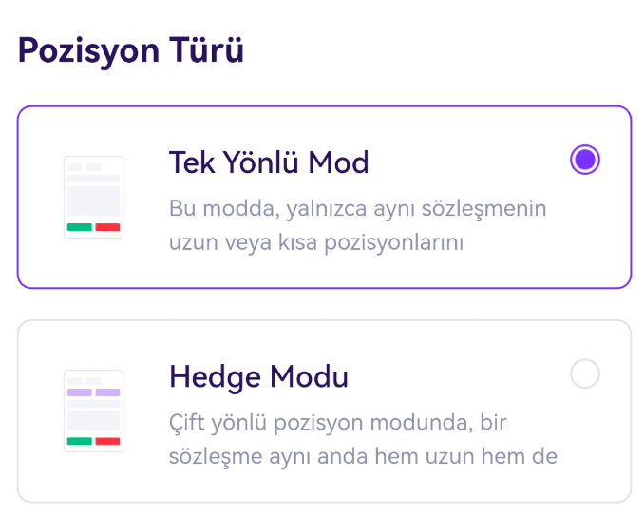Click top gray bars in Tek Yönlü icon
The image size is (644, 516).
coord(85,167)
